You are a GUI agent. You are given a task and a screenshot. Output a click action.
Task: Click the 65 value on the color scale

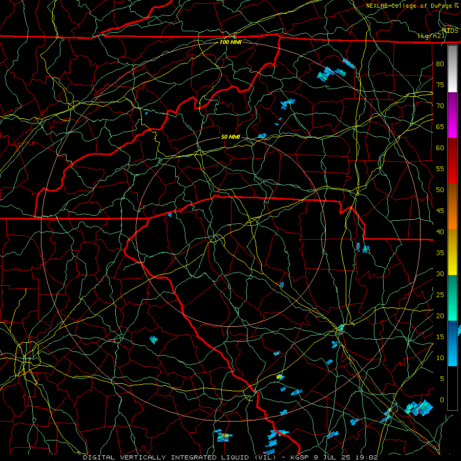(x=440, y=127)
